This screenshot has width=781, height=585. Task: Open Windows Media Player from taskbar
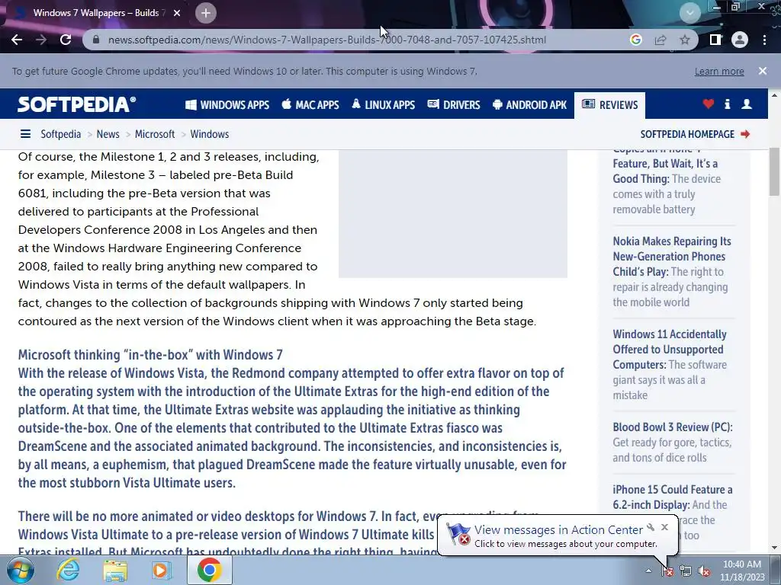160,570
